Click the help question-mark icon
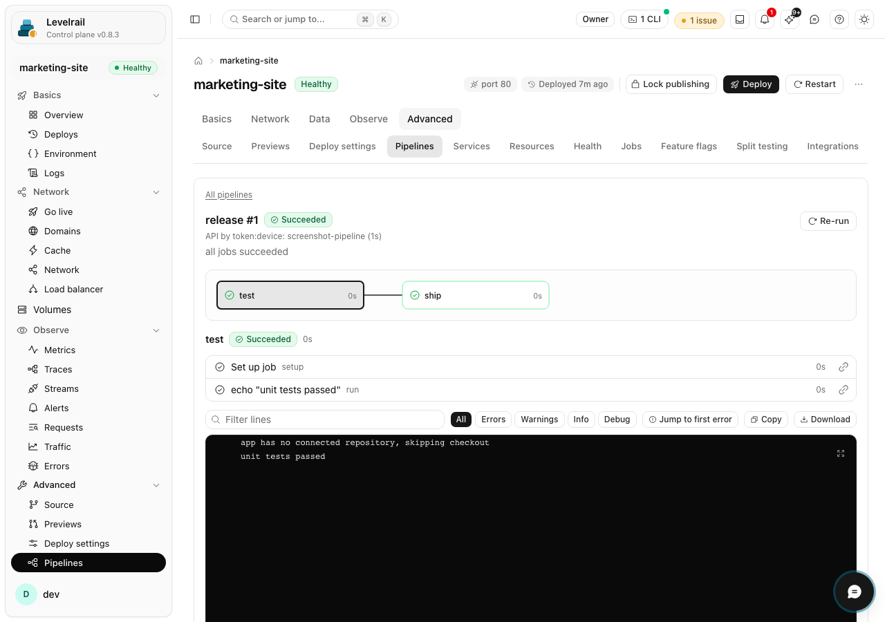 tap(839, 19)
